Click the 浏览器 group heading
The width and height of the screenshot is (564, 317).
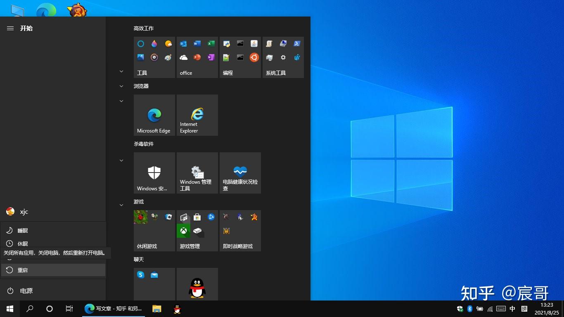point(141,86)
